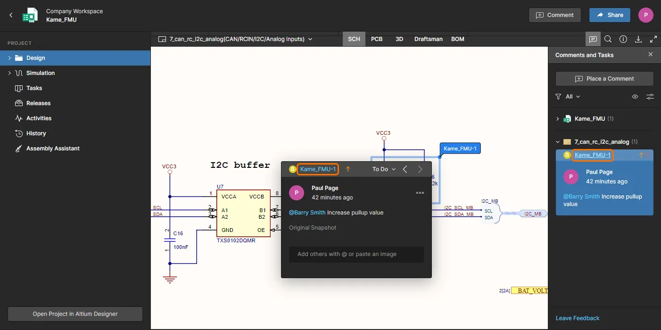Go to previous comment arrow
Viewport: 661px width, 330px height.
pos(405,169)
